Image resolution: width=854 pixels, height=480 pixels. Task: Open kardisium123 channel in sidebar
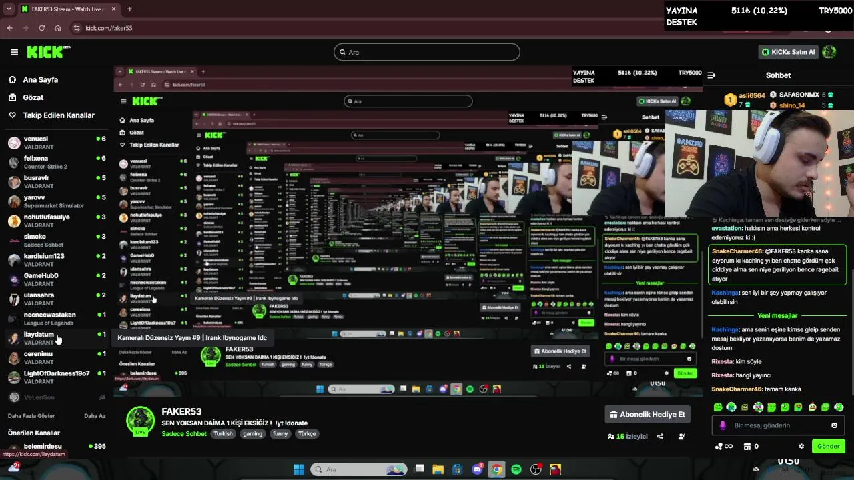coord(56,260)
